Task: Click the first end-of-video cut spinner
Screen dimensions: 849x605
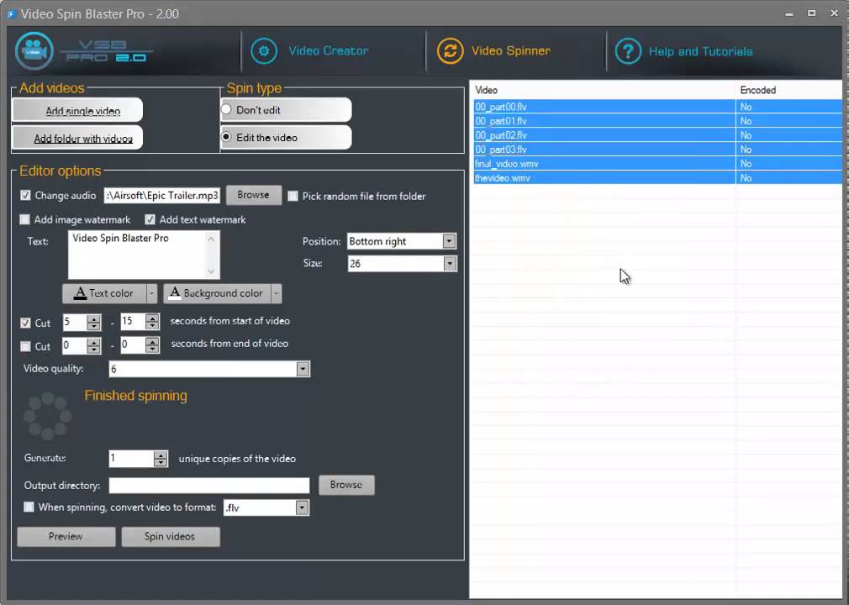Action: click(x=82, y=345)
